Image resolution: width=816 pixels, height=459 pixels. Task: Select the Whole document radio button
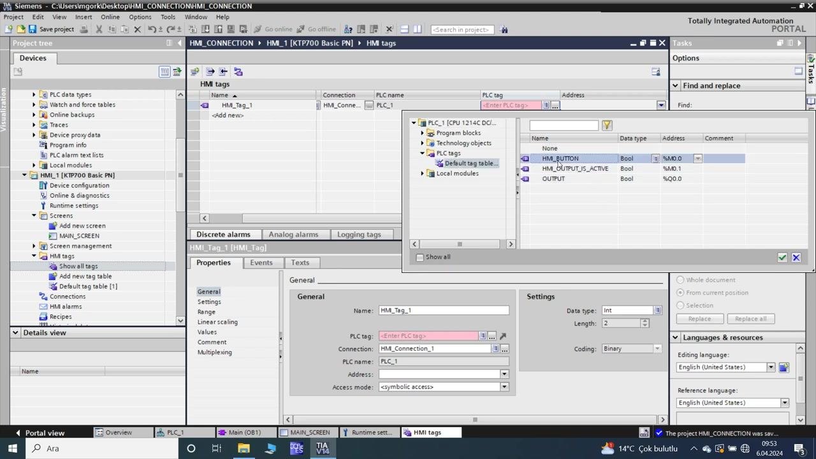[680, 280]
